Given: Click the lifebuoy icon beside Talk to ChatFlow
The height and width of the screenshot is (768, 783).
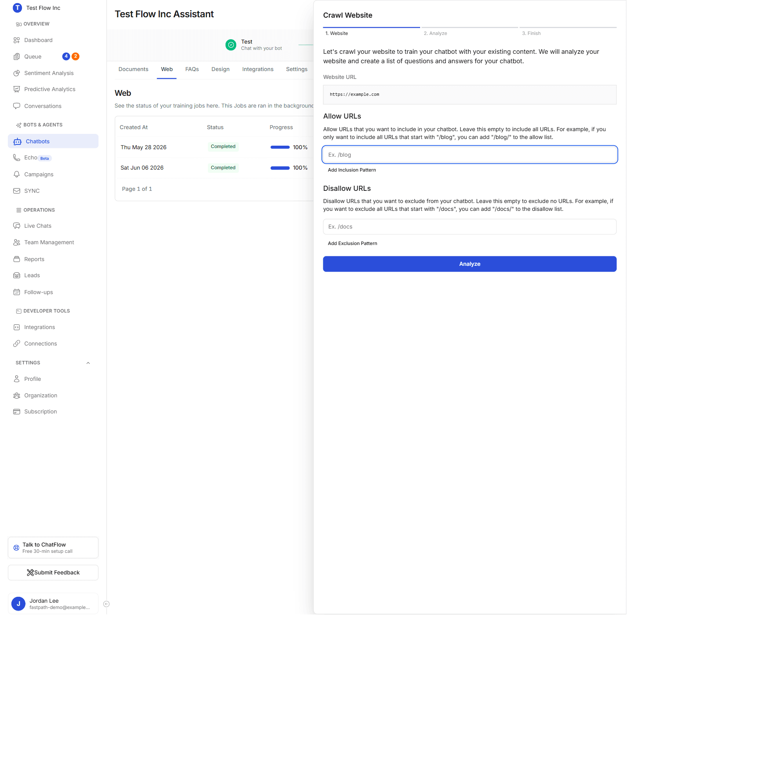Looking at the screenshot, I should [16, 548].
